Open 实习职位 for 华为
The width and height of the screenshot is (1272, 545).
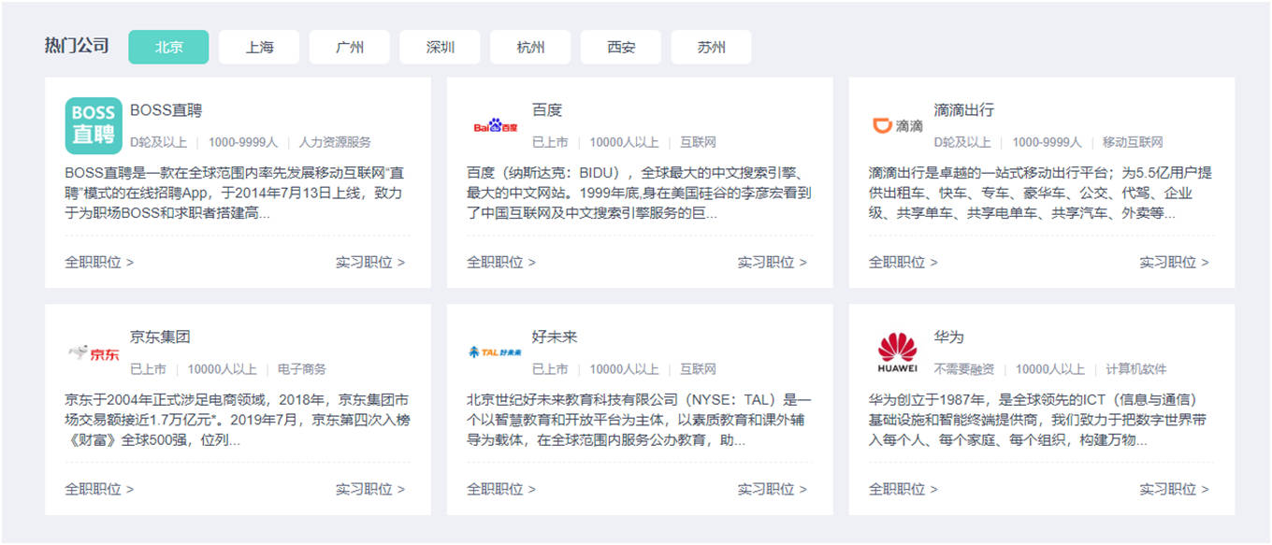1175,489
